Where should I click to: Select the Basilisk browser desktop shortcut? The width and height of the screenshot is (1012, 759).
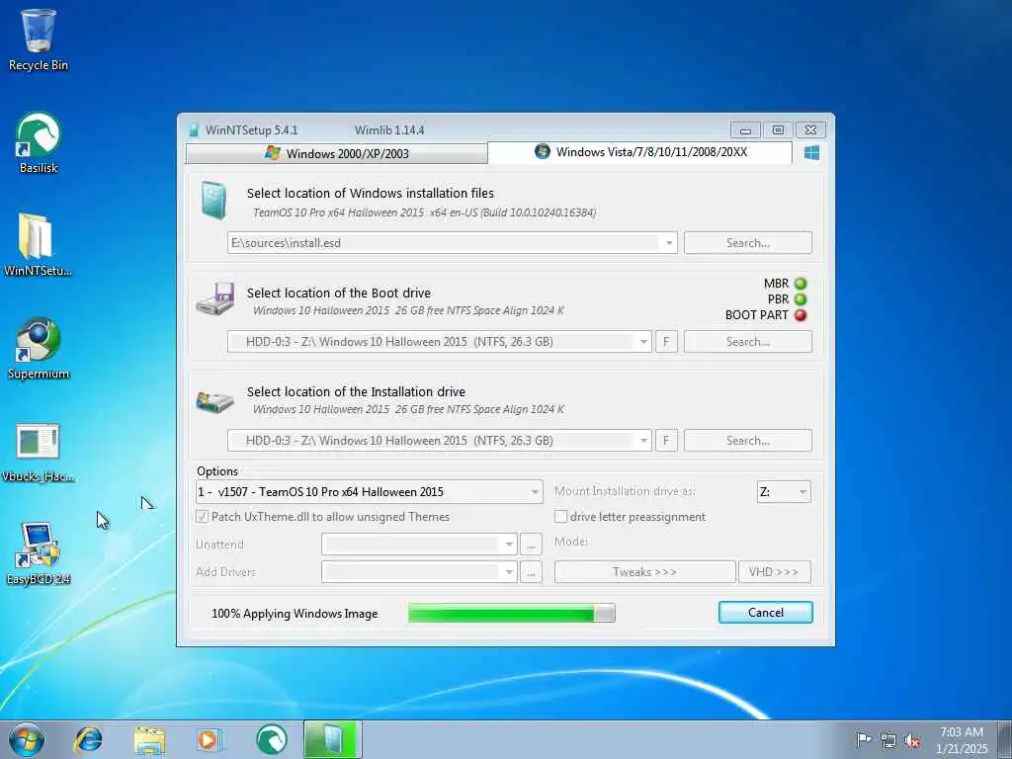[39, 143]
